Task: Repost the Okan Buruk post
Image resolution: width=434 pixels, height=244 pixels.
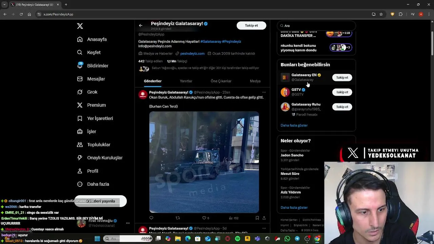Action: point(178,218)
